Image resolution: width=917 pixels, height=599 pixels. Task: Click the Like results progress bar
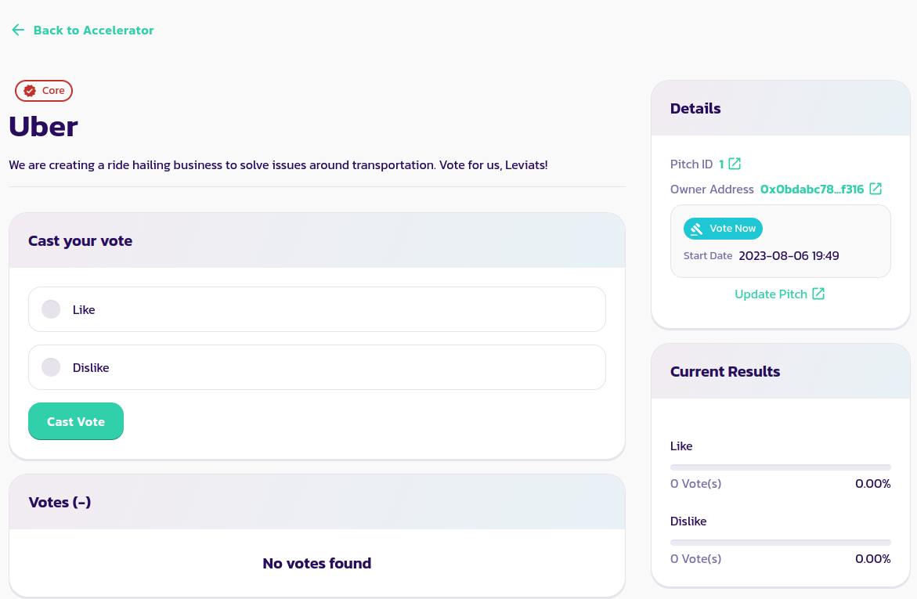(x=780, y=467)
